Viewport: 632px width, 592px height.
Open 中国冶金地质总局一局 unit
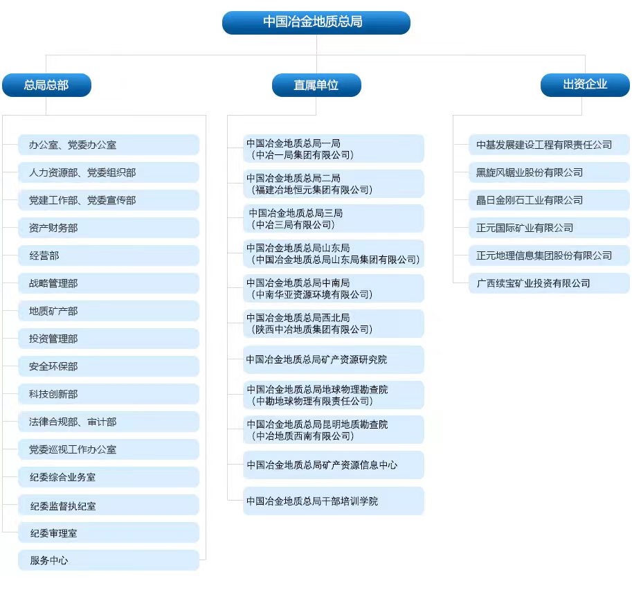coord(333,149)
